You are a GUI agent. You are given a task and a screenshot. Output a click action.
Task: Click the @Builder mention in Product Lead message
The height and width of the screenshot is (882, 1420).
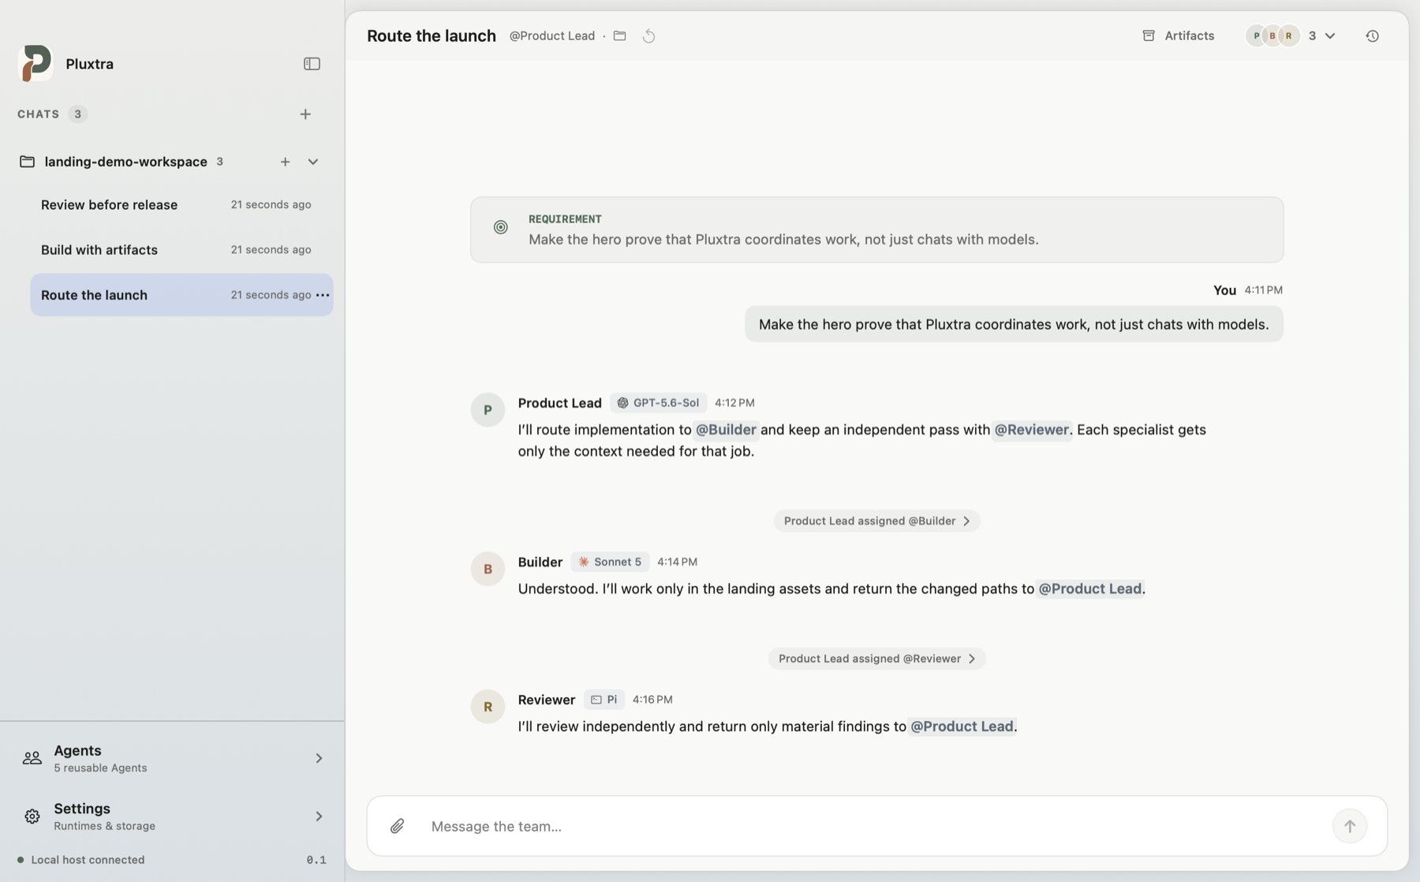[x=726, y=430]
